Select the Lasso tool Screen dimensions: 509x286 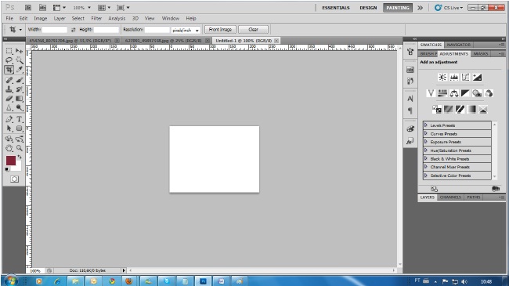9,60
